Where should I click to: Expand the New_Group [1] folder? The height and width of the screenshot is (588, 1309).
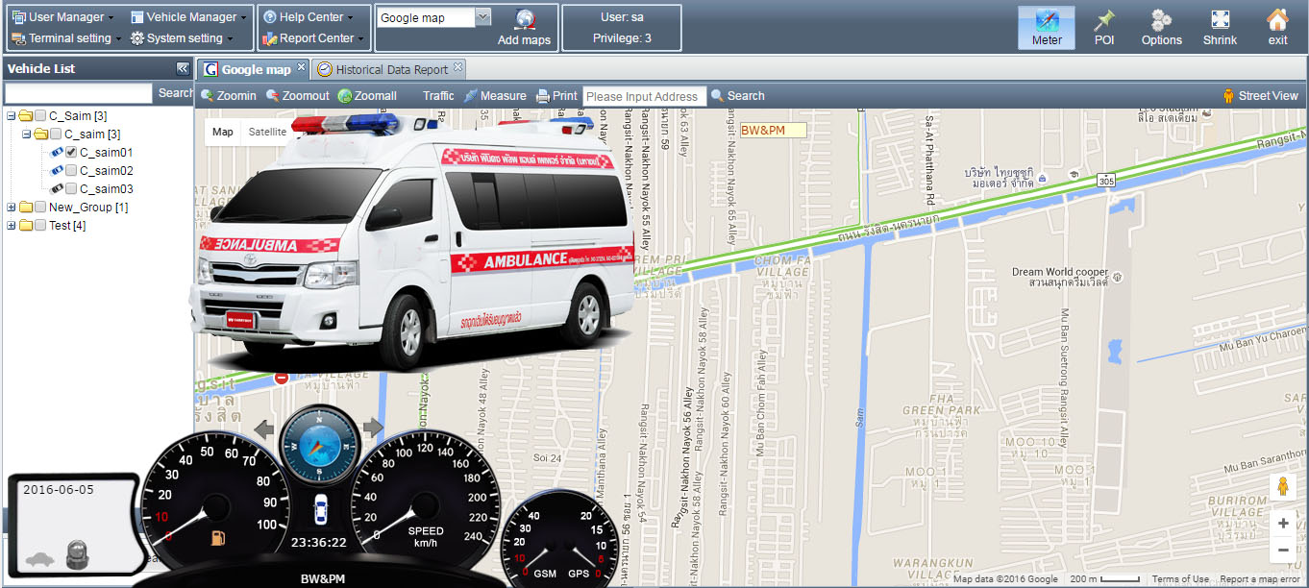click(x=11, y=208)
